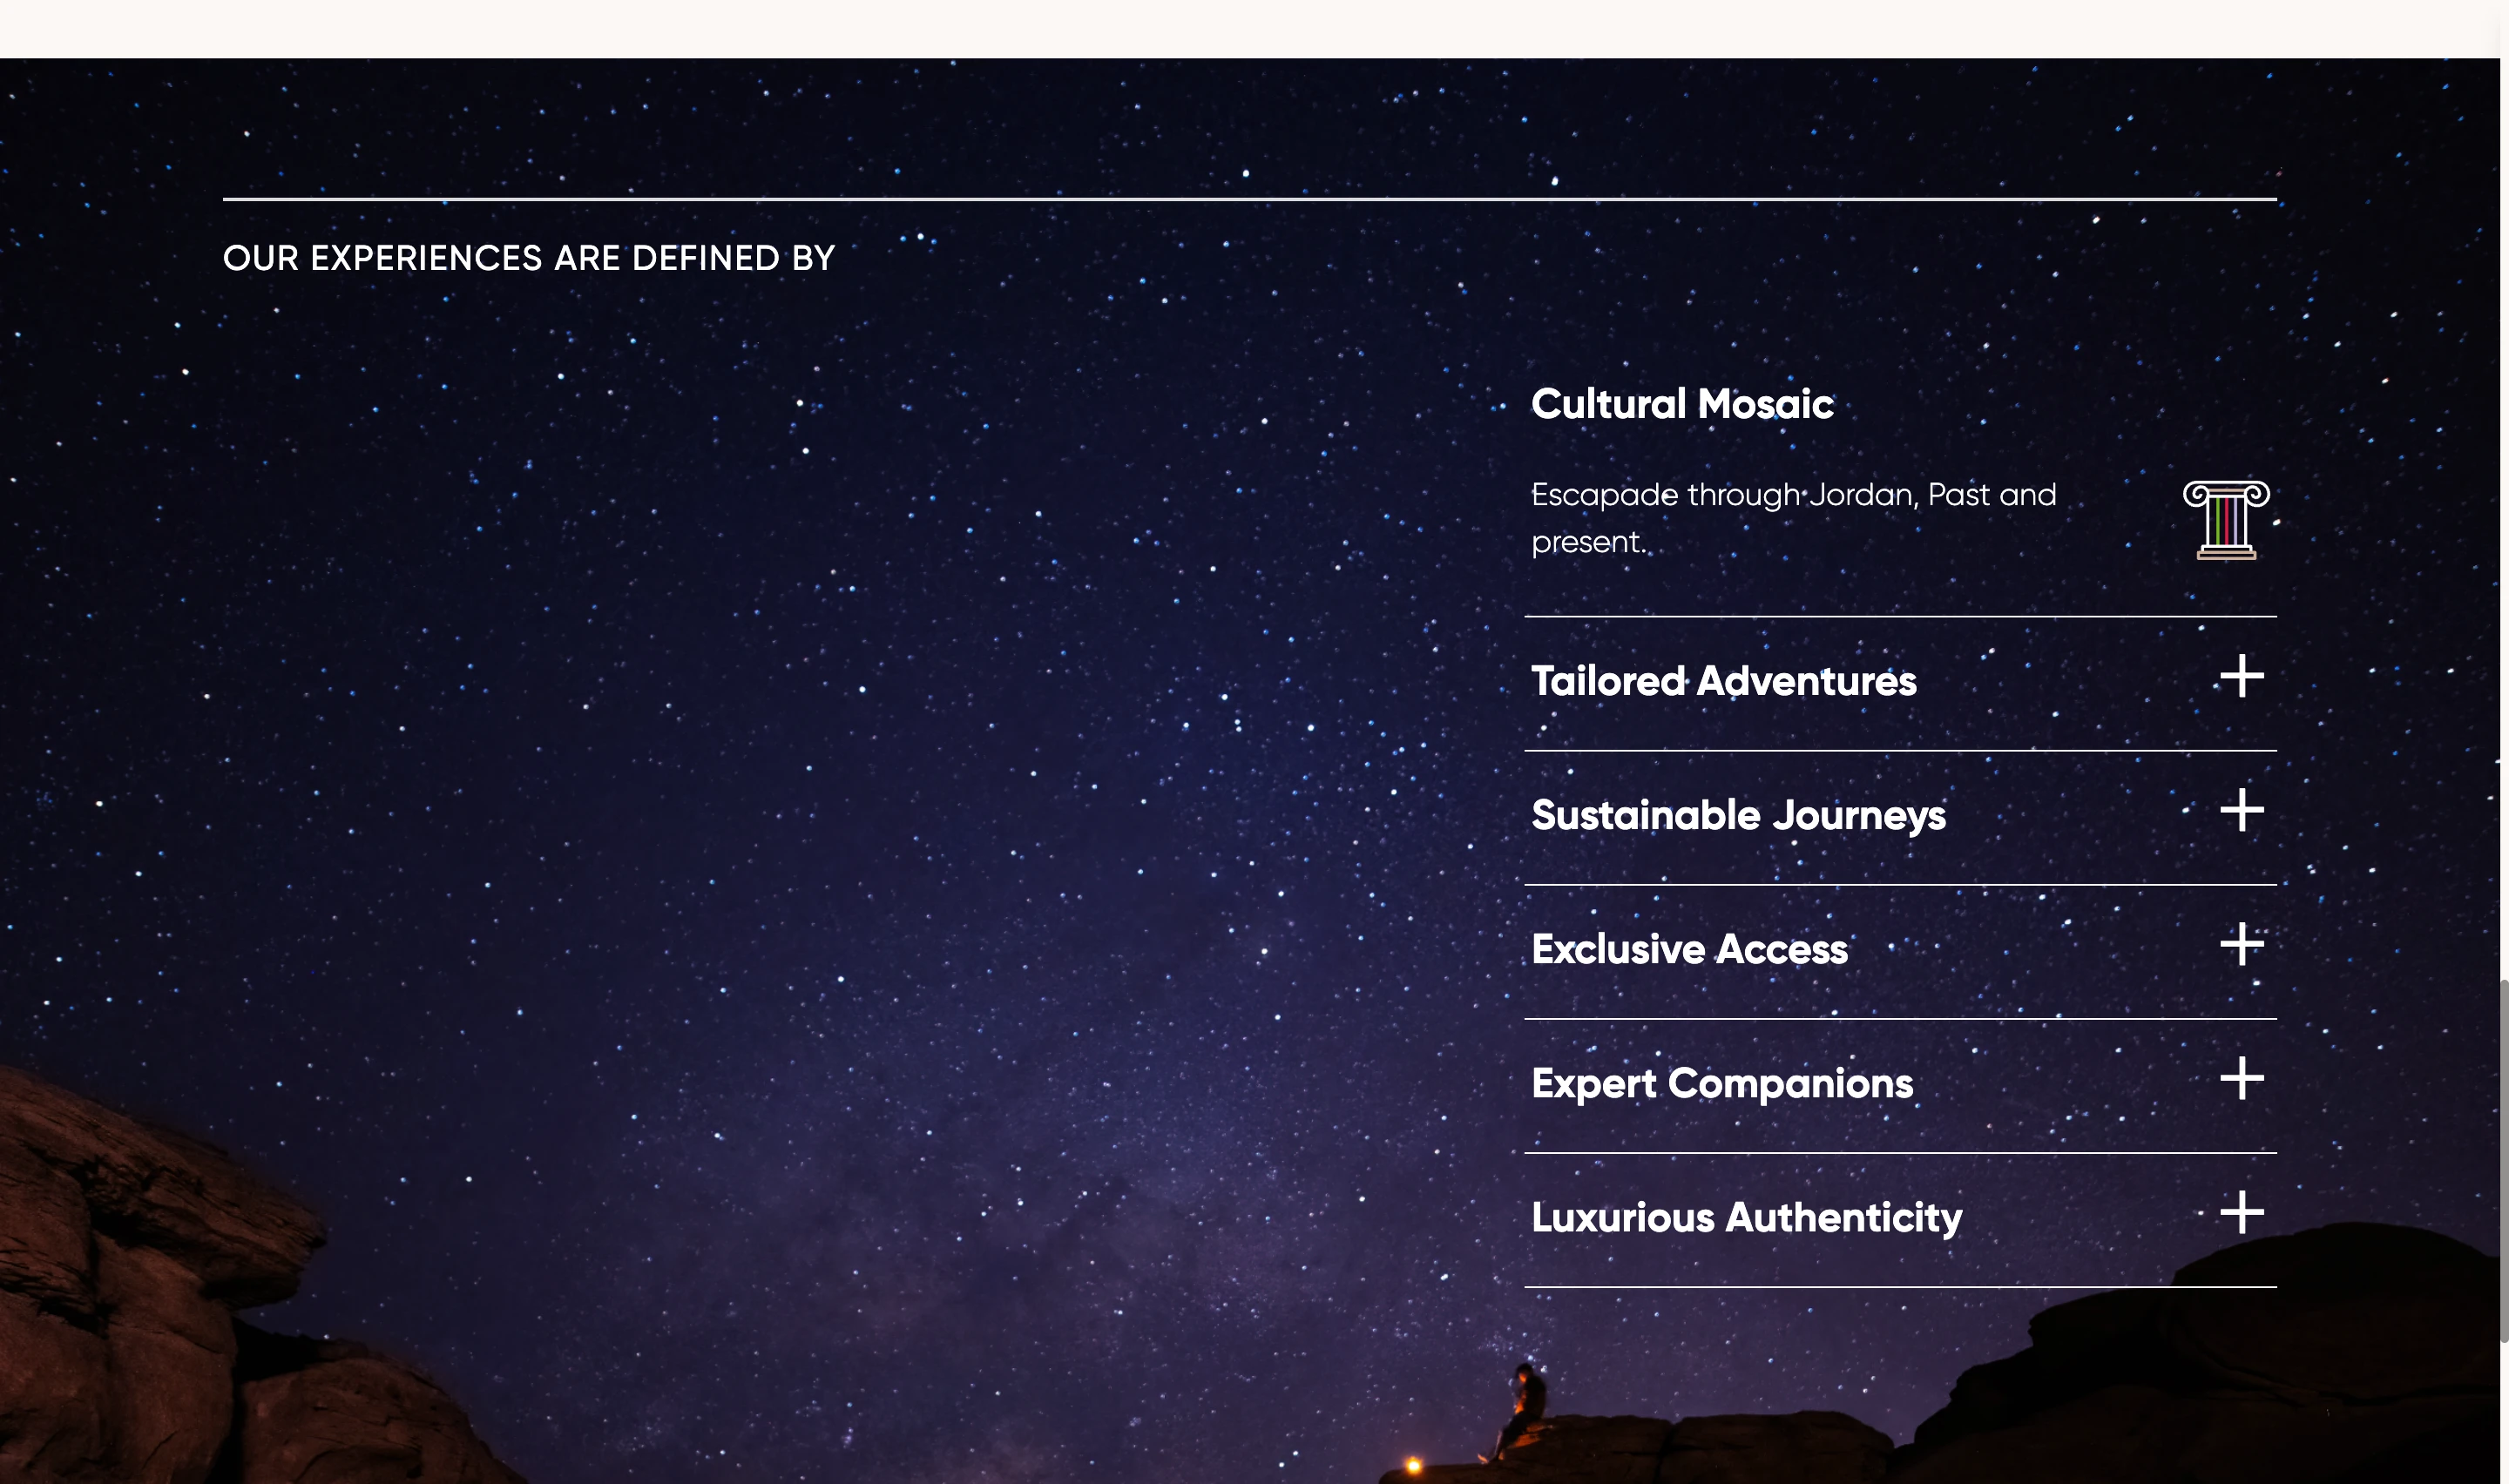Open the Tailored Adventures title
Viewport: 2509px width, 1484px height.
pyautogui.click(x=1723, y=681)
